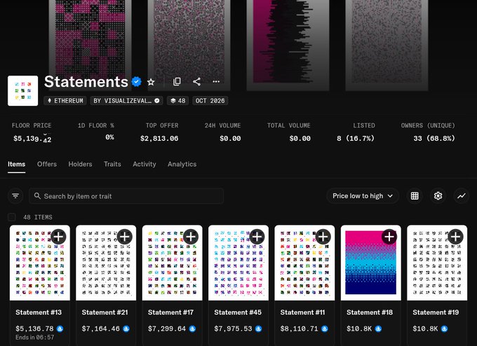Click the Statement #21 title

tap(105, 312)
